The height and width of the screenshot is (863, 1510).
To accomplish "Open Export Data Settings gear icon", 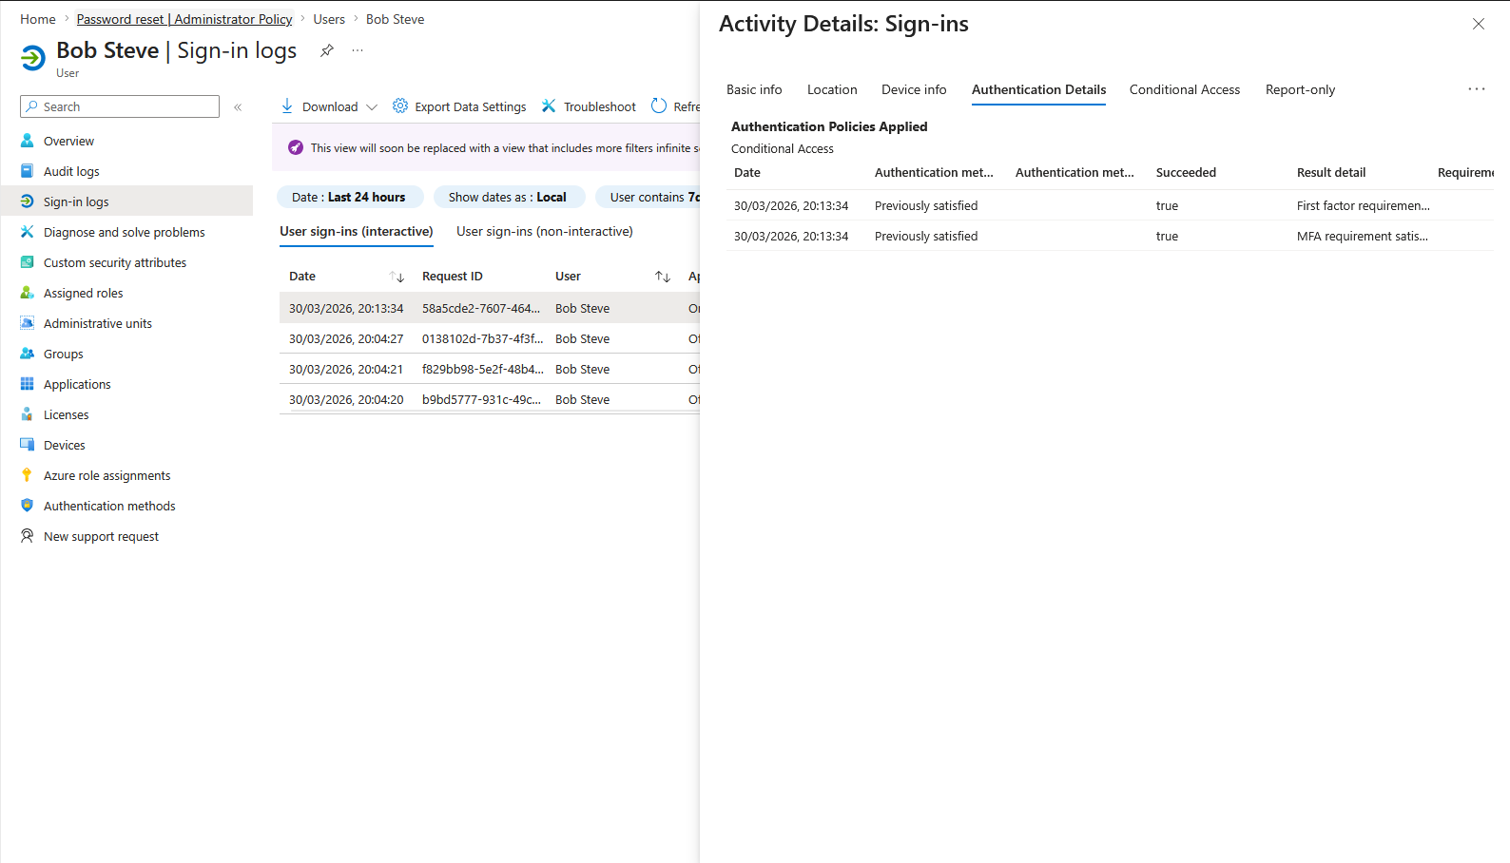I will [400, 106].
